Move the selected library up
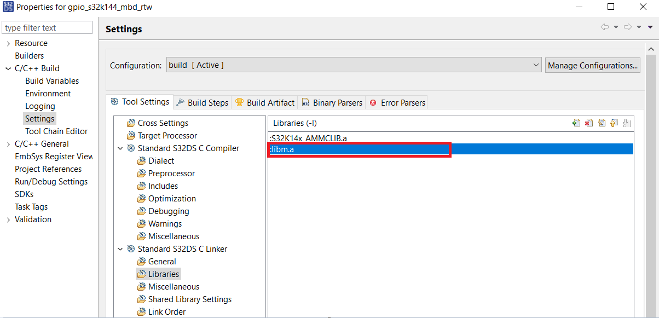659x318 pixels. pyautogui.click(x=614, y=123)
